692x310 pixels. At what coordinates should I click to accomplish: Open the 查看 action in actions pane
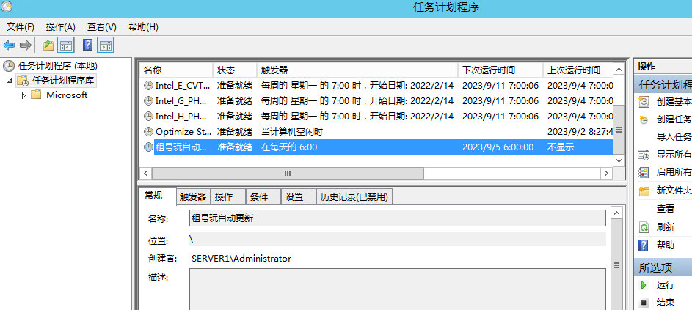(x=666, y=209)
